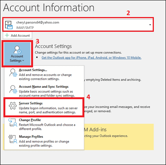Click the mailbox account icon beside the email address
The image size is (166, 165).
tap(9, 25)
